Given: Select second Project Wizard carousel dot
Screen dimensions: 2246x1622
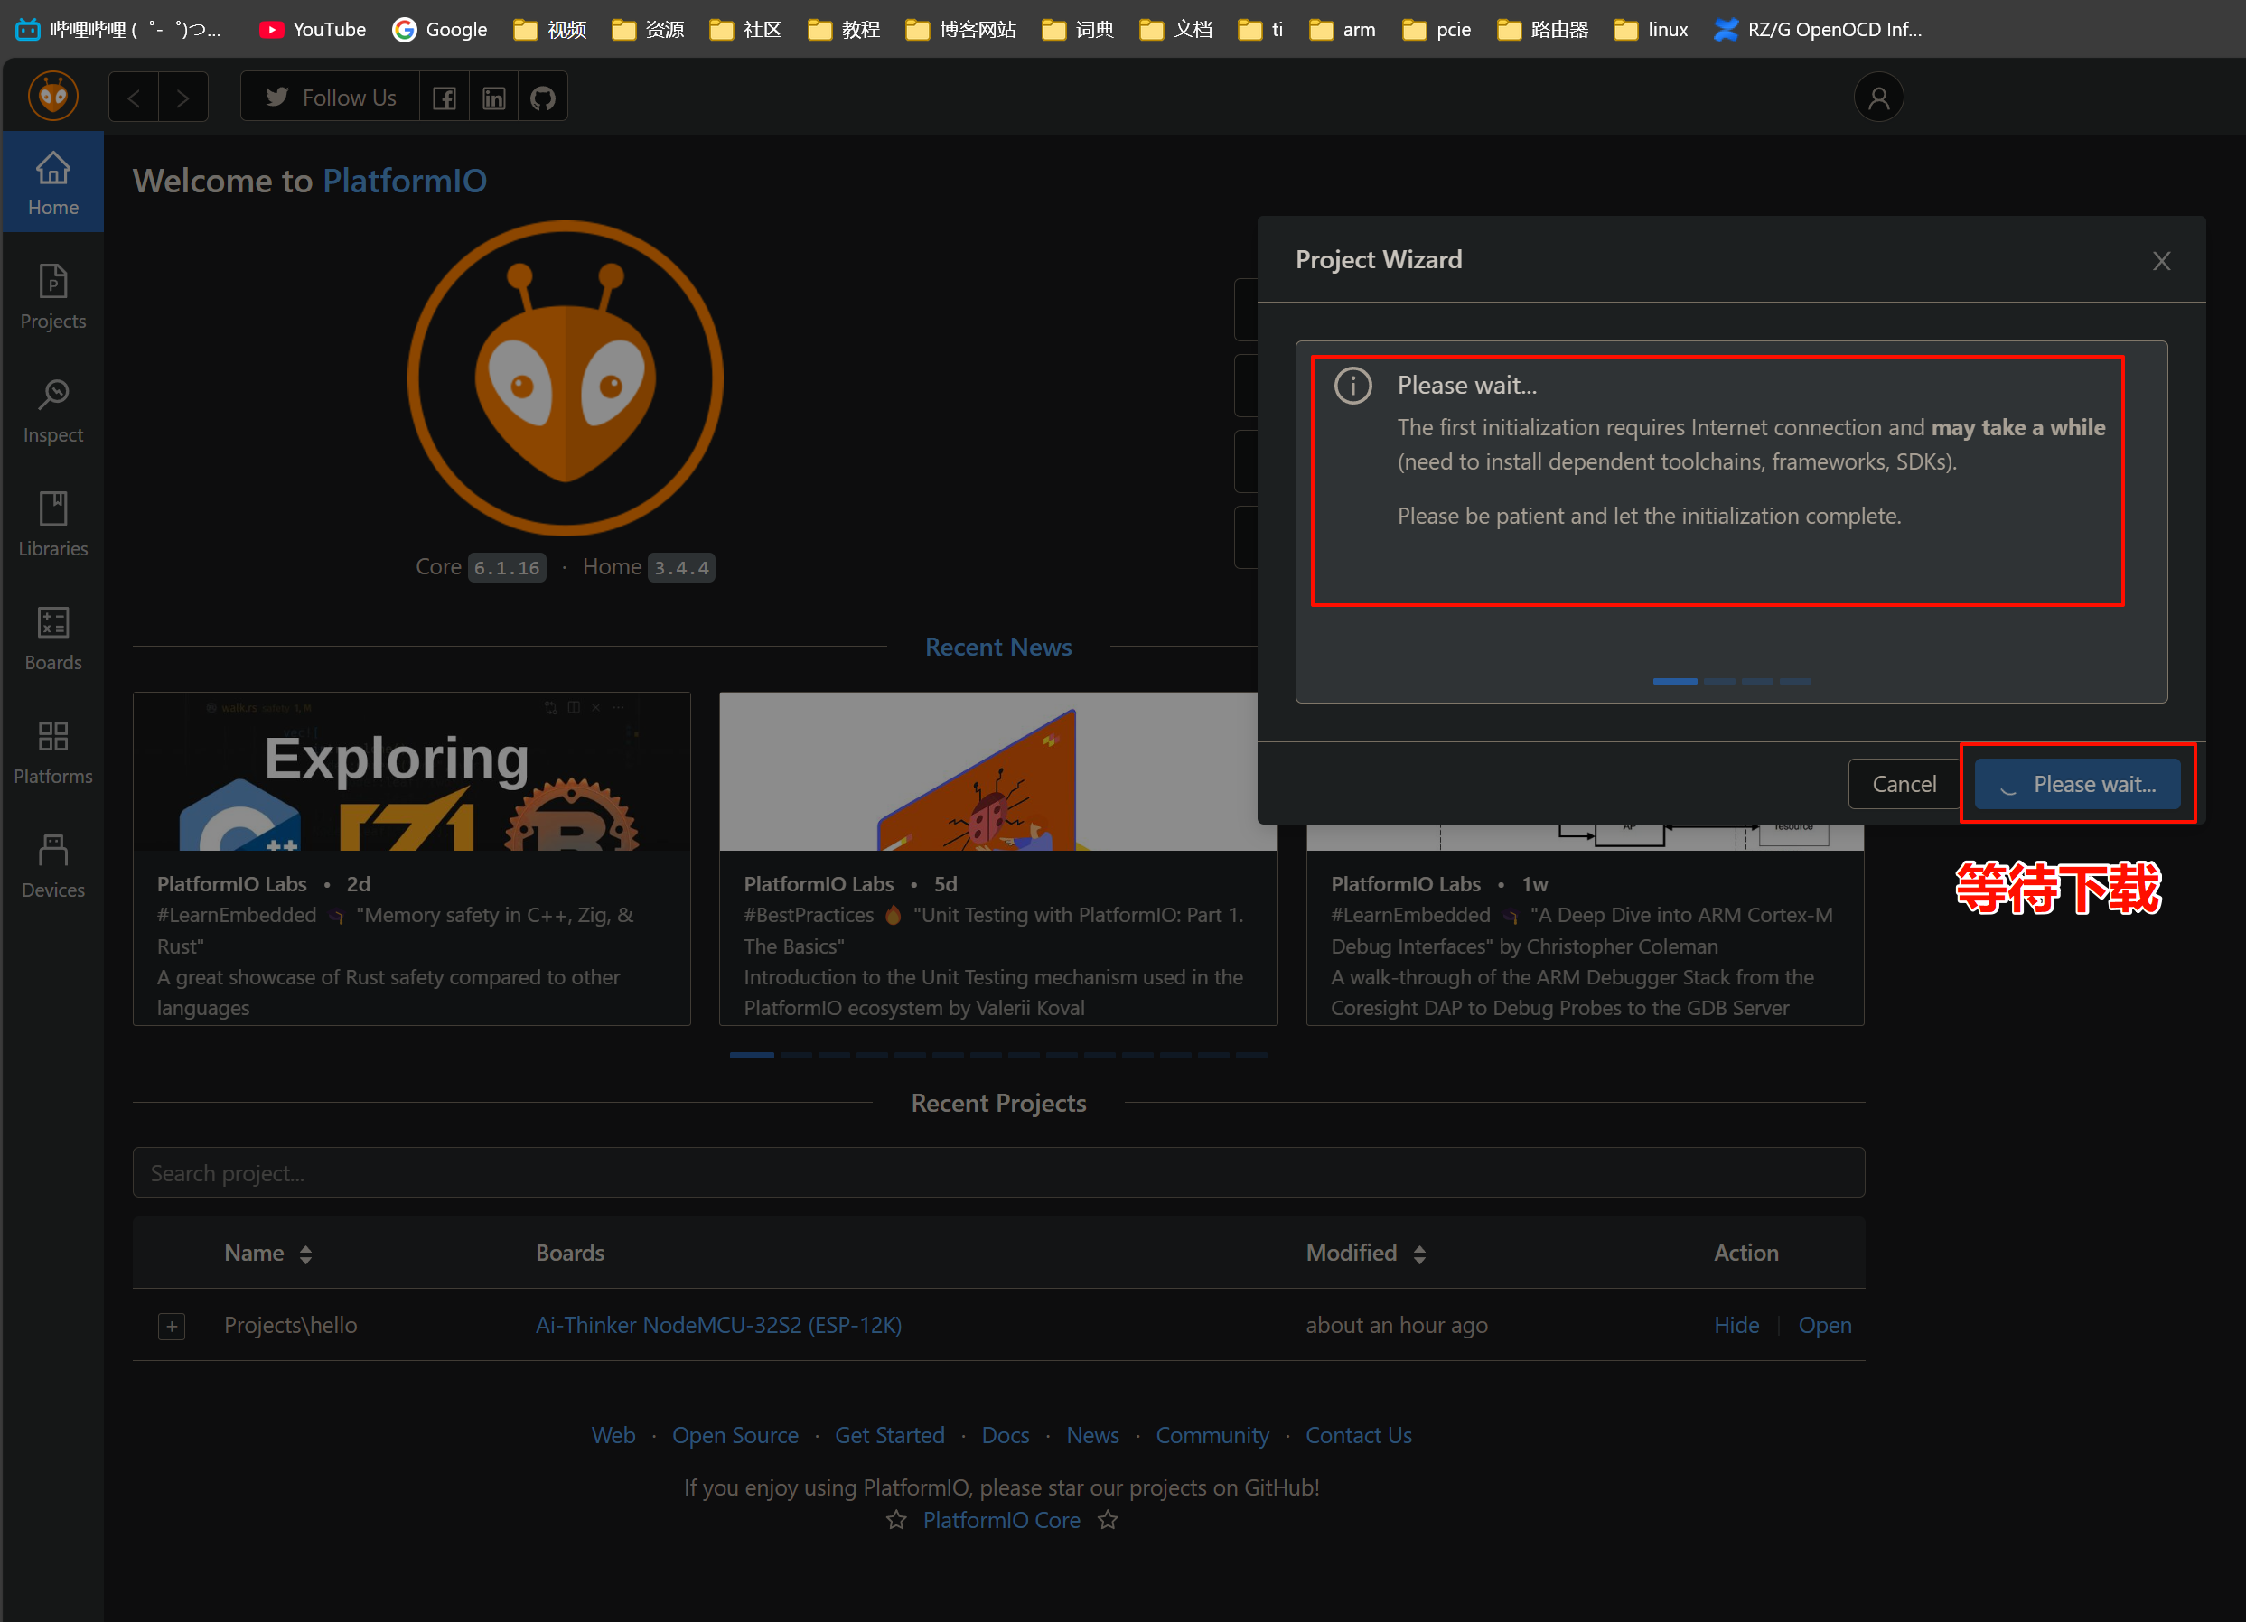Looking at the screenshot, I should coord(1719,681).
